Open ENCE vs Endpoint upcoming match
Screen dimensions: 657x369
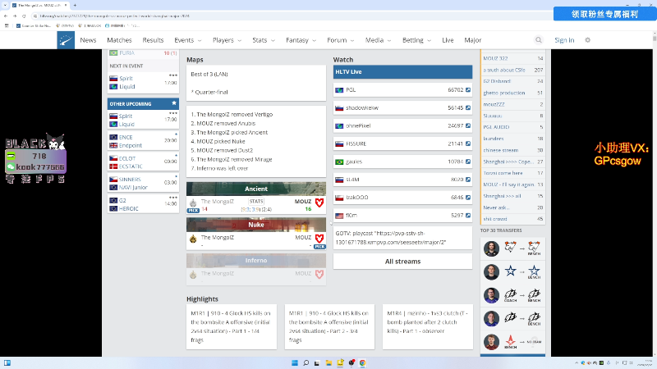pyautogui.click(x=143, y=141)
